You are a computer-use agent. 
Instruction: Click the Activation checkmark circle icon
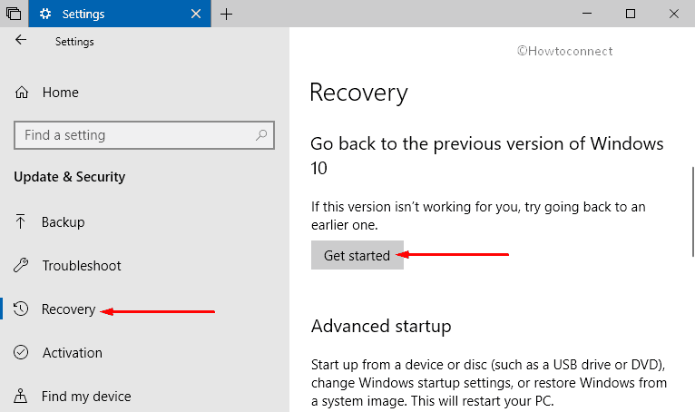pos(21,352)
